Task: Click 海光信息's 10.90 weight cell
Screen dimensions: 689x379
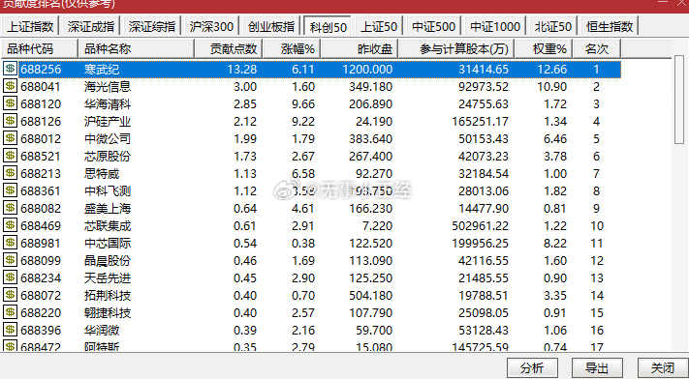Action: coord(552,86)
